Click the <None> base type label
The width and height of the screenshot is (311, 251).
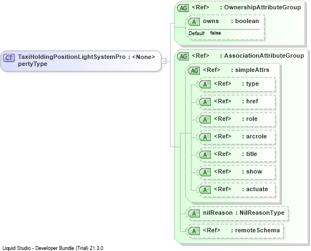click(144, 57)
